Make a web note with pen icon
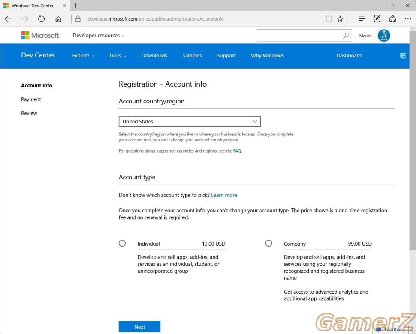Screen dimensions: 416x334 377,19
